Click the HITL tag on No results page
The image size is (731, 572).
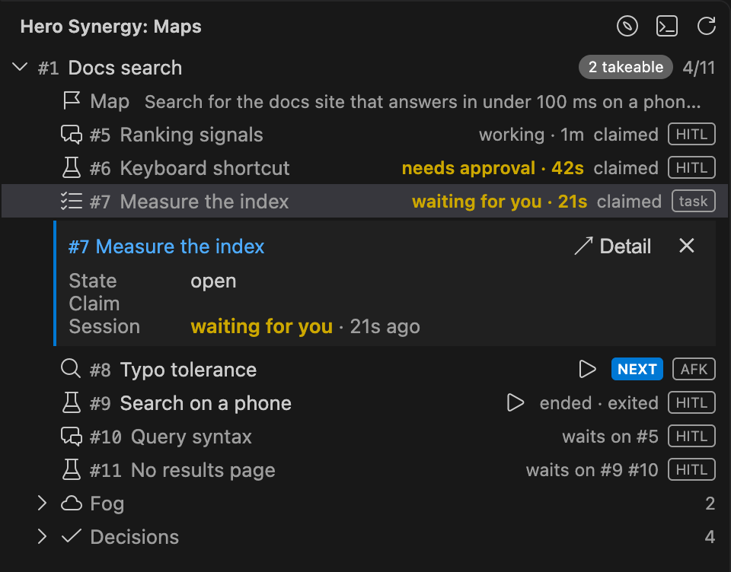(691, 470)
